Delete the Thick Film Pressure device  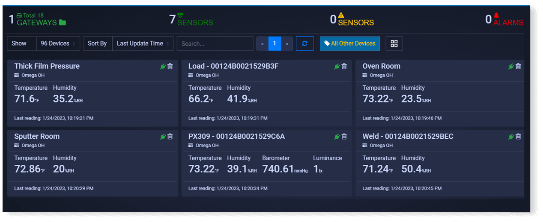pos(170,66)
